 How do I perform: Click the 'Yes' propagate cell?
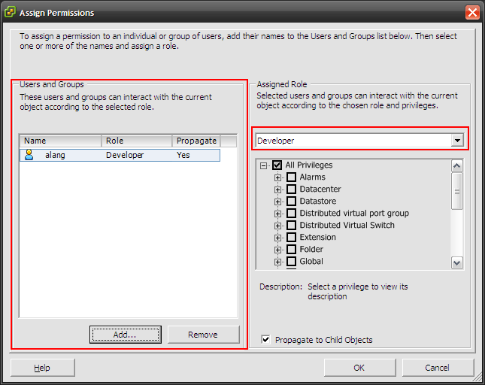click(x=183, y=155)
